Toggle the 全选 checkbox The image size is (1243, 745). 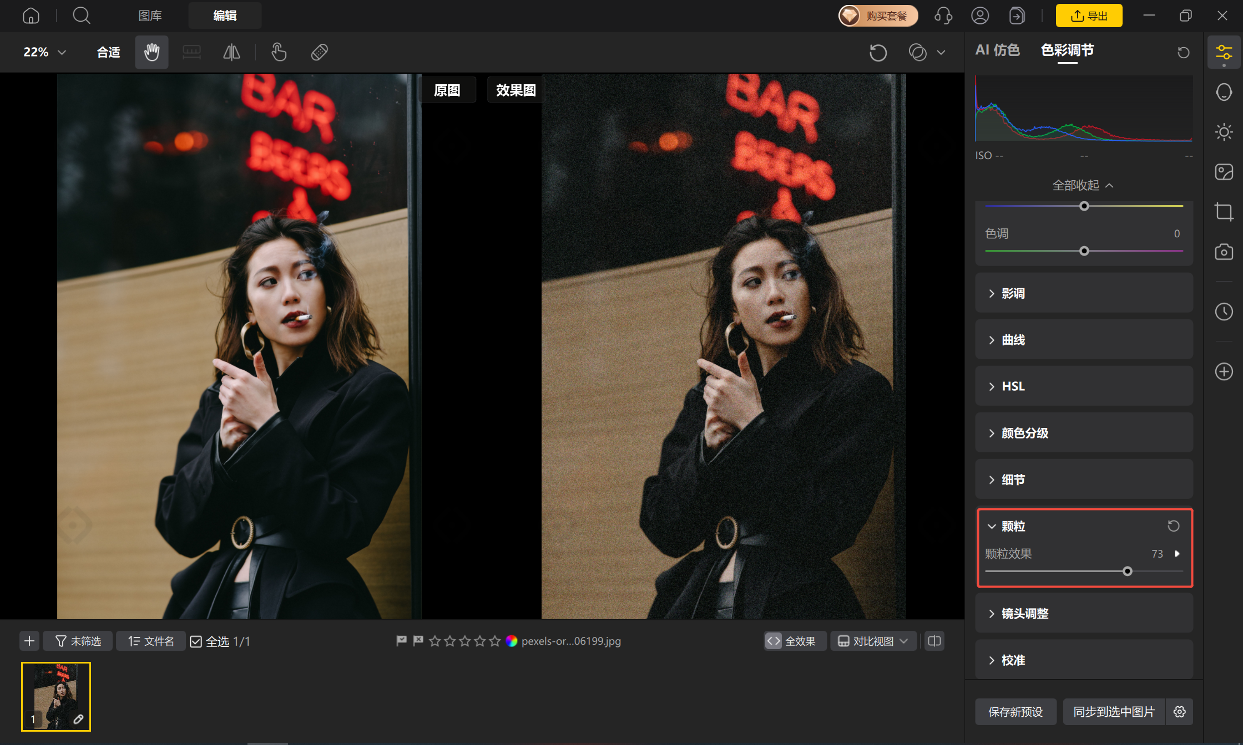point(195,642)
